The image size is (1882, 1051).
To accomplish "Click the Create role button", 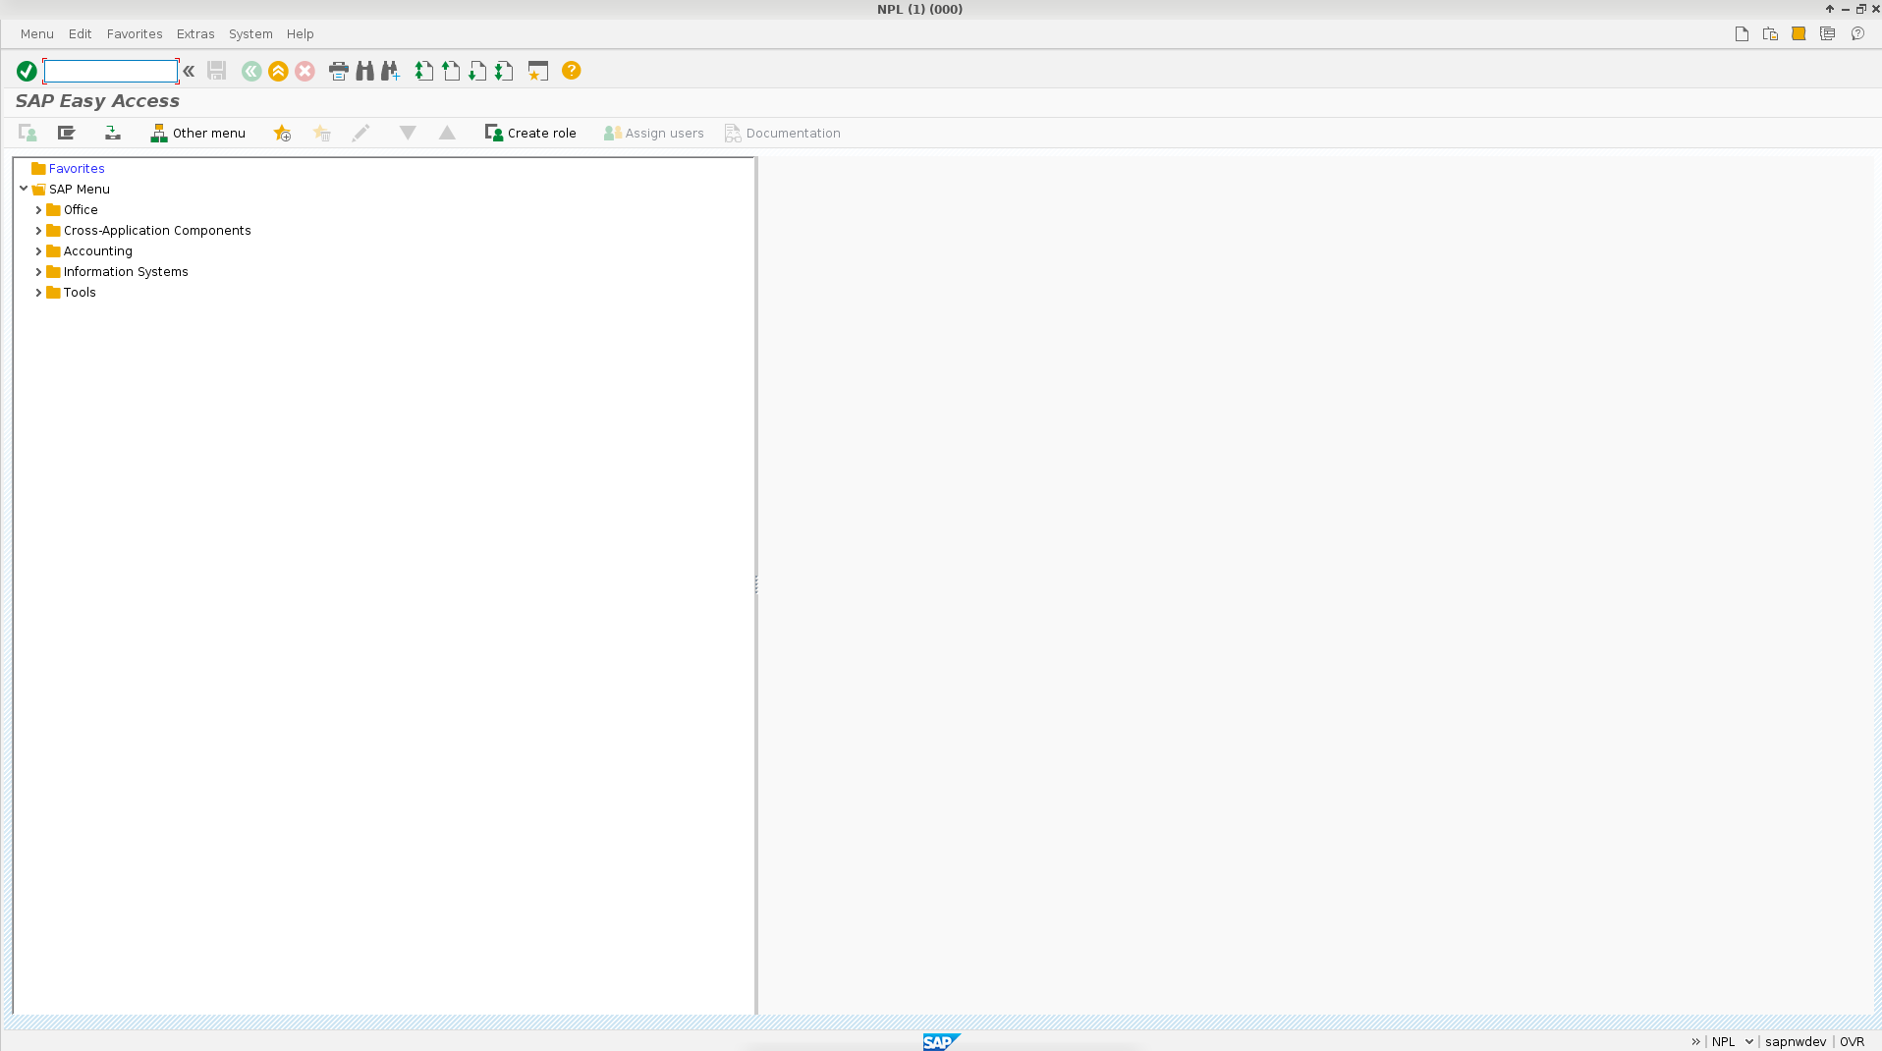I will (x=530, y=133).
